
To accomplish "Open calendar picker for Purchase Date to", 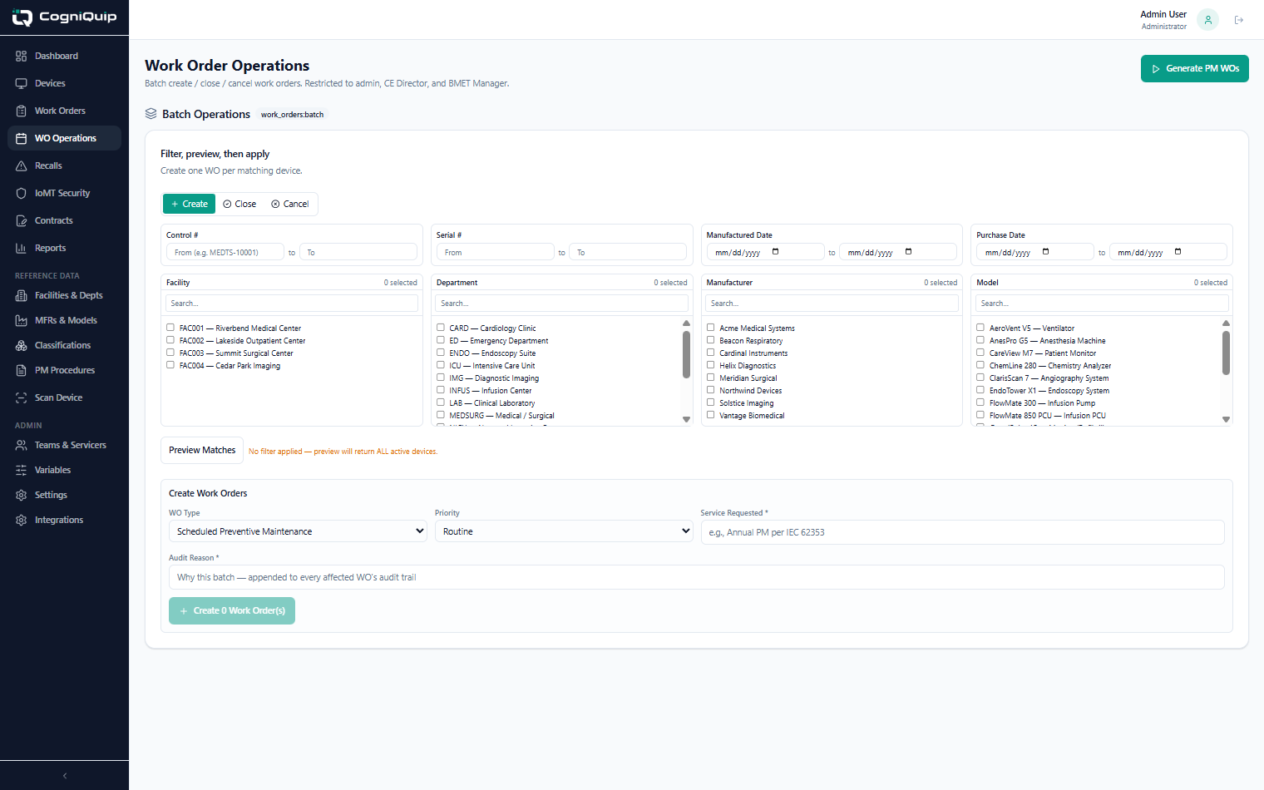I will 1178,252.
